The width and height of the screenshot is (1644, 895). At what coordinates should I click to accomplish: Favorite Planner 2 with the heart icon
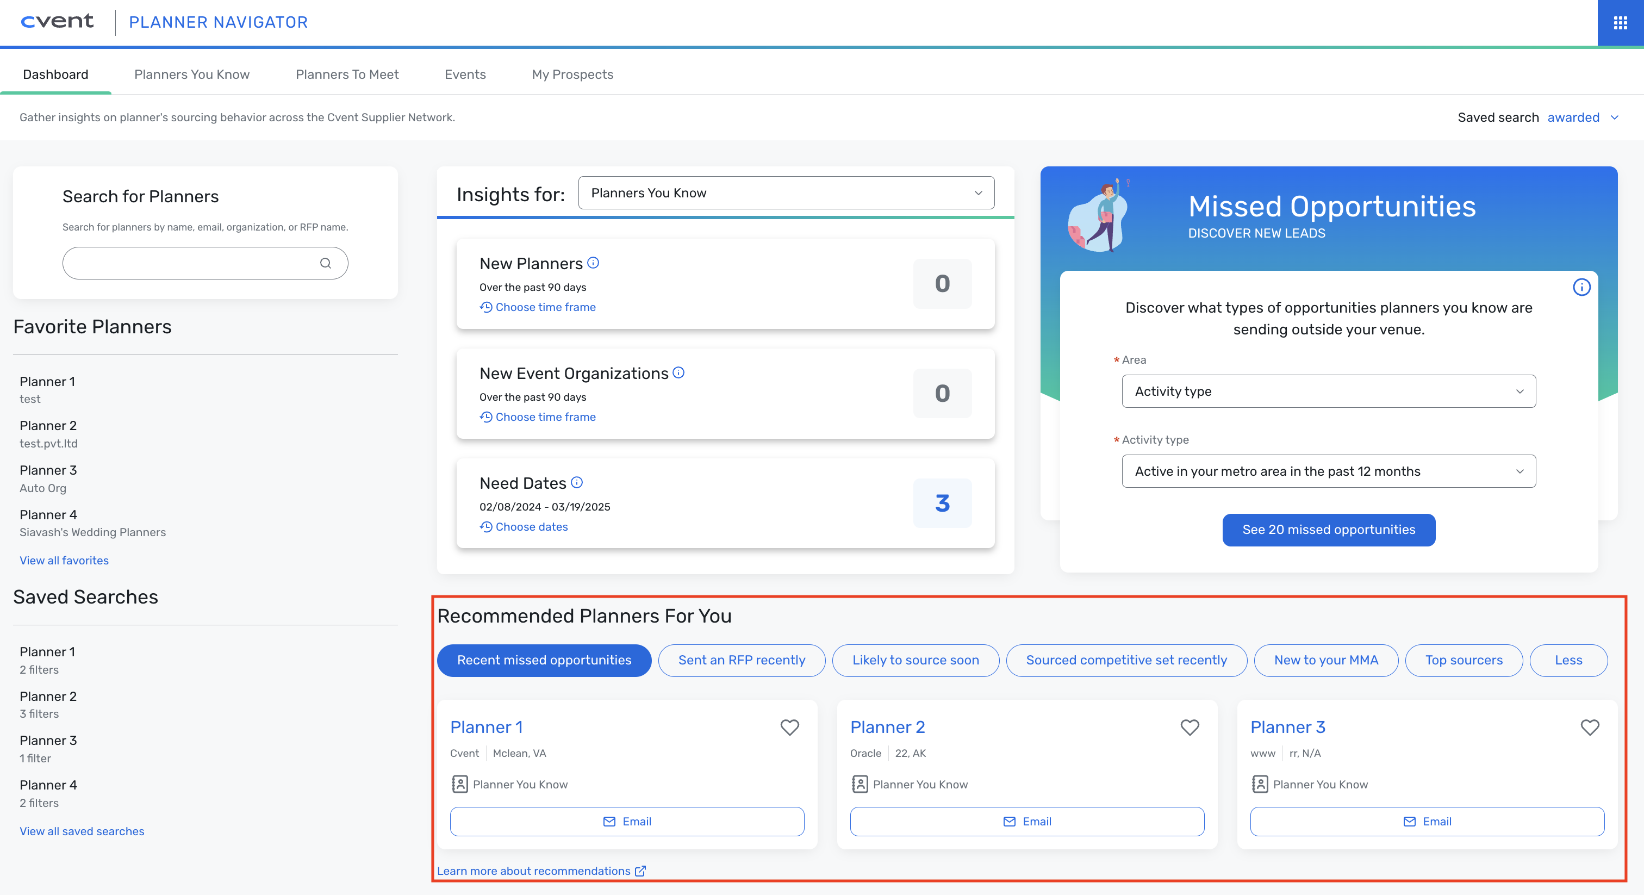[1190, 727]
